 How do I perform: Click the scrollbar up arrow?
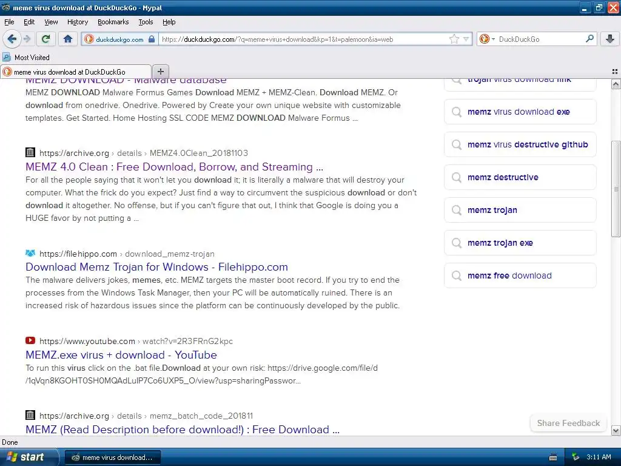(616, 84)
